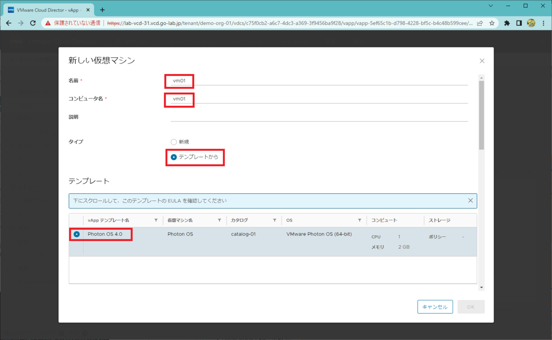The image size is (552, 340).
Task: Select Photon OS 4.0 template radio
Action: click(x=76, y=234)
